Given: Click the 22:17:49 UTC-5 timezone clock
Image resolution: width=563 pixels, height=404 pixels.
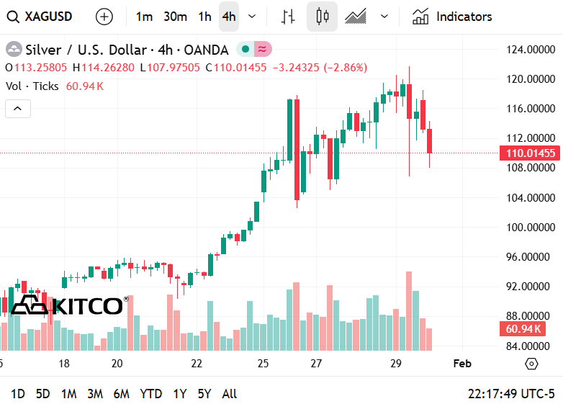Looking at the screenshot, I should [511, 394].
